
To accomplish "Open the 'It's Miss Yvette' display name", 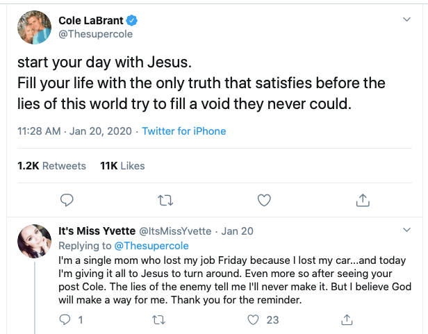I will pos(98,231).
